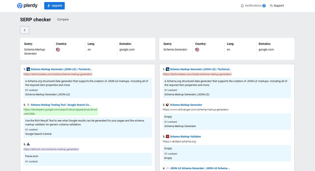The height and width of the screenshot is (171, 315).
Task: Click the notifications count badge
Action: 264,6
